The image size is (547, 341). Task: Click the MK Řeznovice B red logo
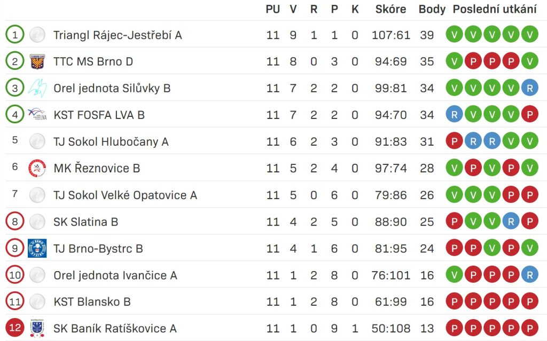37,168
